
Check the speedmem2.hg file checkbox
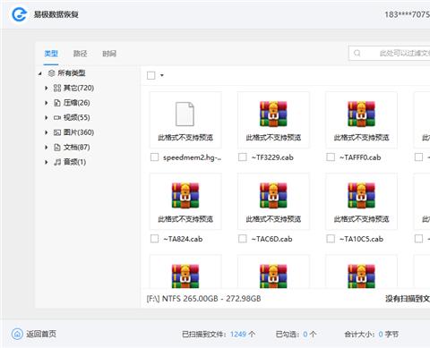154,157
